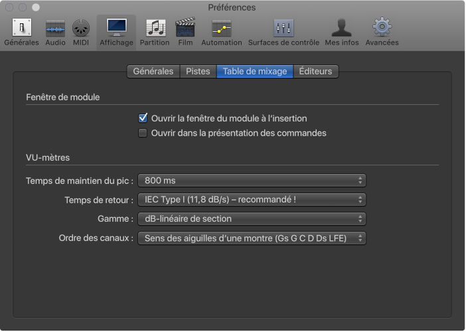Click the window close button
Screen dimensions: 466x332
[x=9, y=7]
